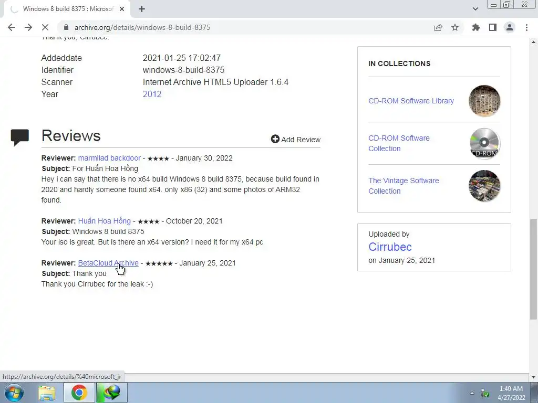Image resolution: width=538 pixels, height=403 pixels.
Task: Open a new browser tab
Action: point(142,9)
